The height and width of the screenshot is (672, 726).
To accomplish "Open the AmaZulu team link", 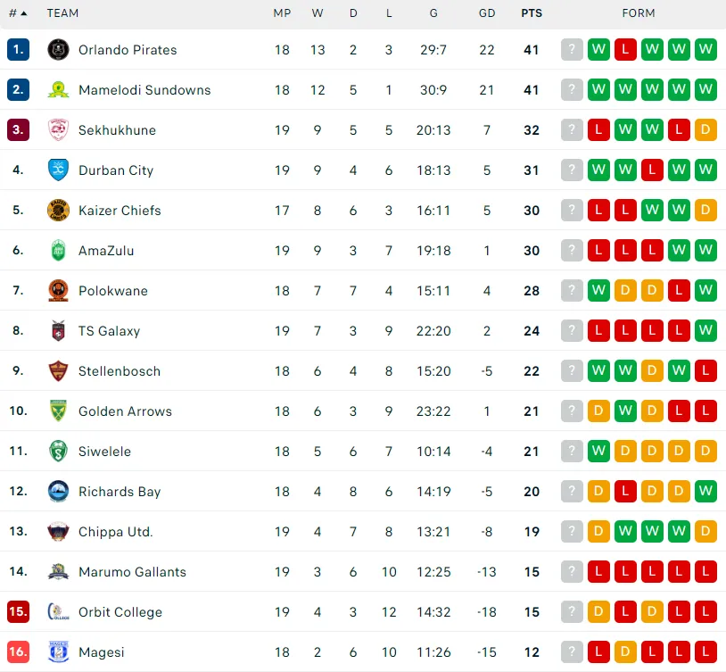I will (x=106, y=251).
